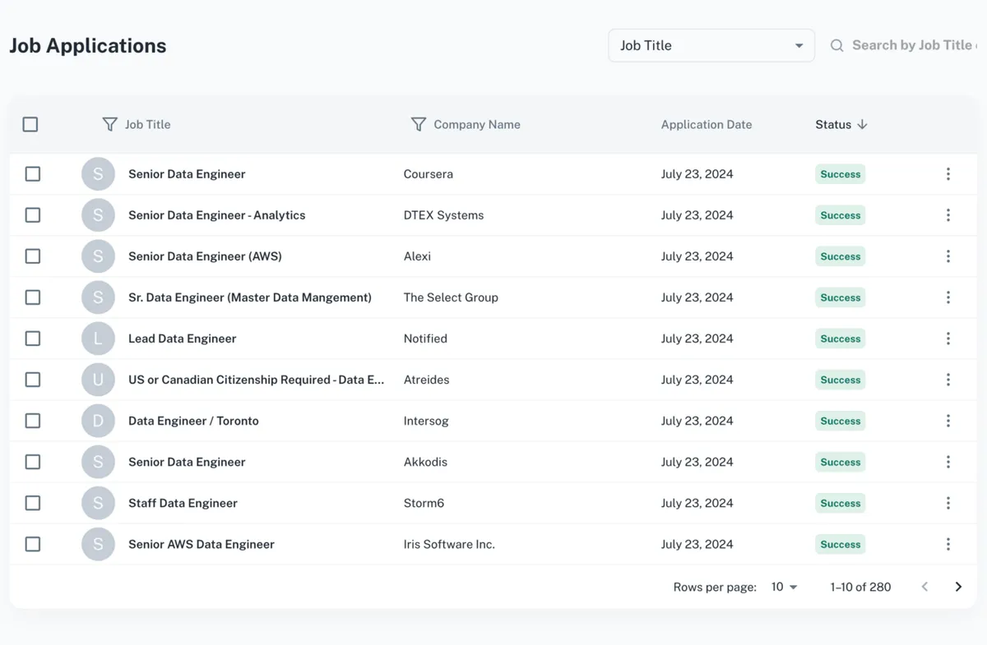The width and height of the screenshot is (987, 645).
Task: Click the search magnifier icon
Action: click(x=836, y=46)
